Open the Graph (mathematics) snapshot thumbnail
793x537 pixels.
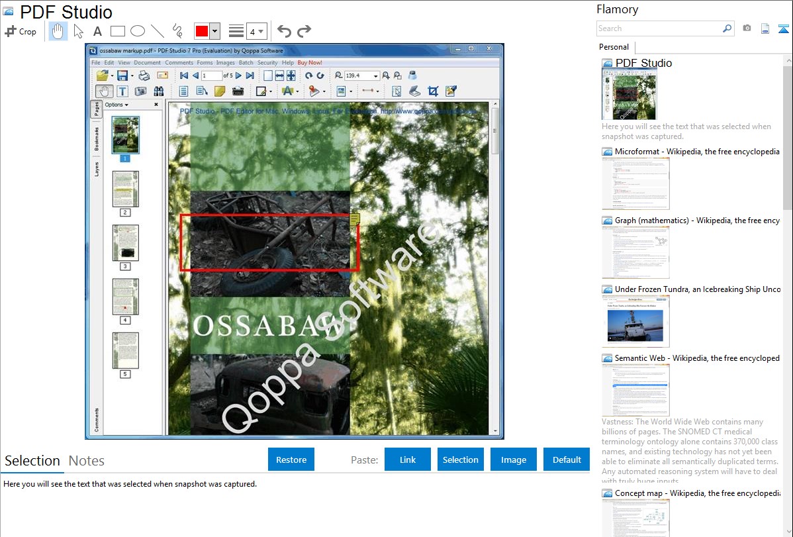(635, 252)
